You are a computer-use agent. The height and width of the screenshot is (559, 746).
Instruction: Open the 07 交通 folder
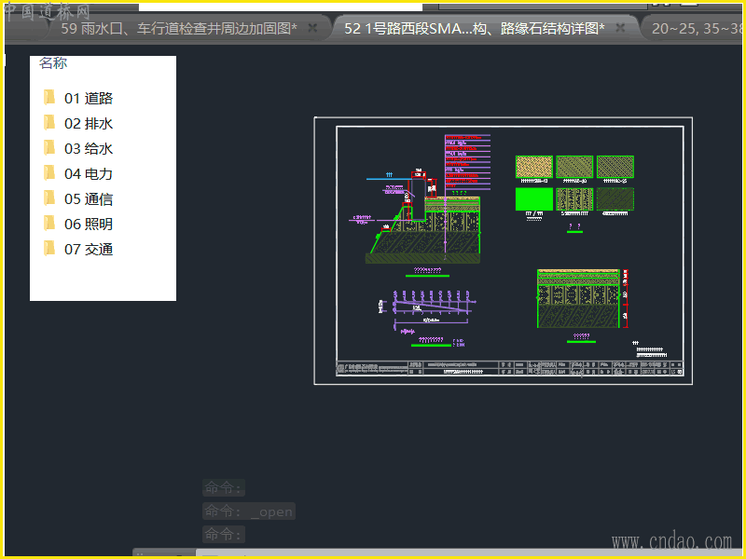pos(88,249)
